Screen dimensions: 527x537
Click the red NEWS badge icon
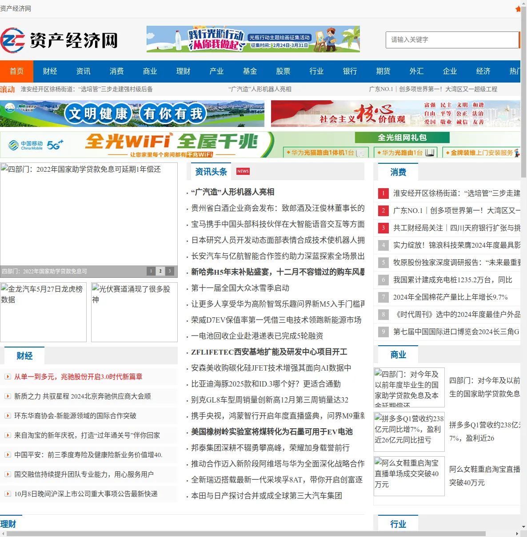(x=243, y=171)
